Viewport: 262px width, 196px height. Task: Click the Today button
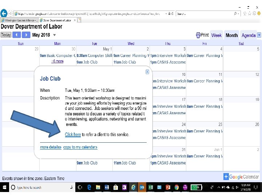click(6, 35)
